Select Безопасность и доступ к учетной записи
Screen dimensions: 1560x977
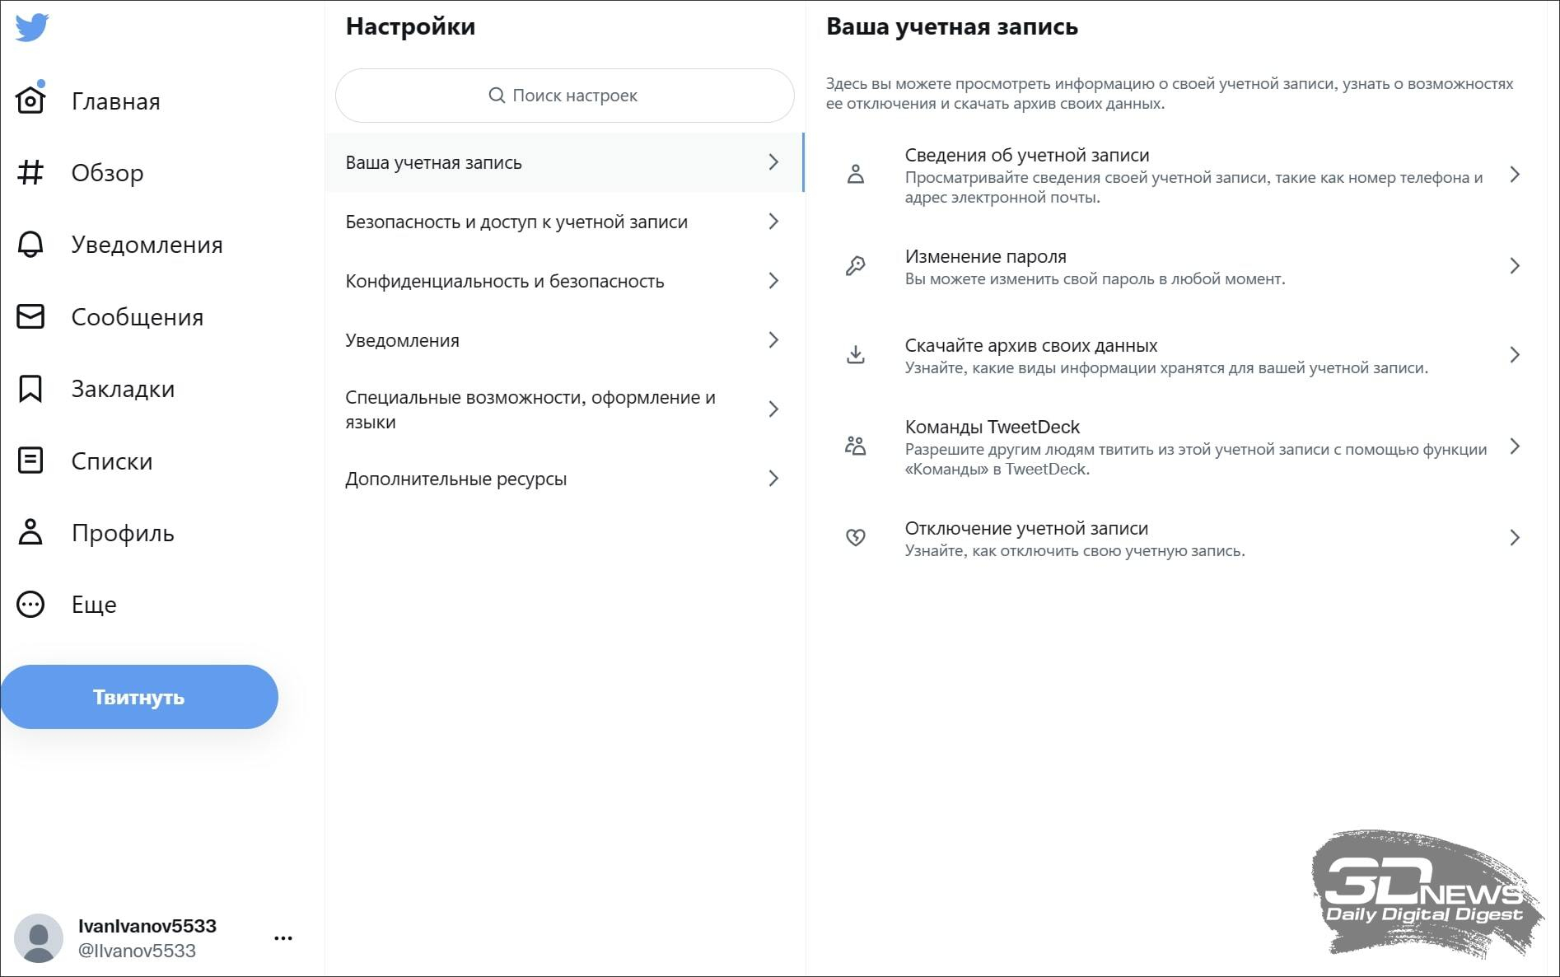tap(564, 222)
